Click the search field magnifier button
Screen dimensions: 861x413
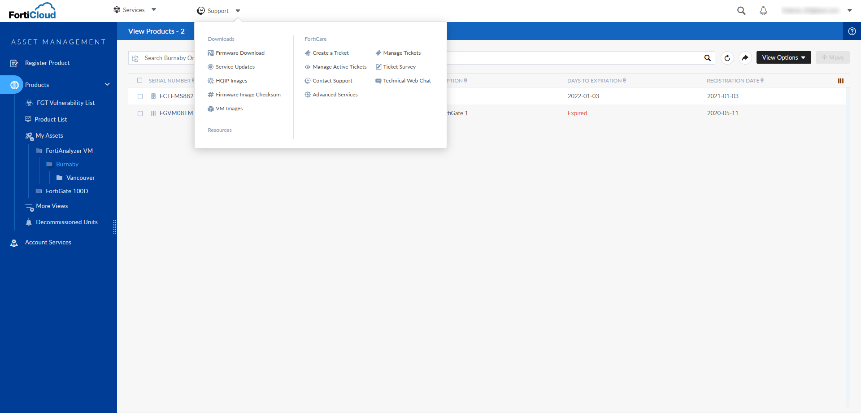[x=707, y=58]
